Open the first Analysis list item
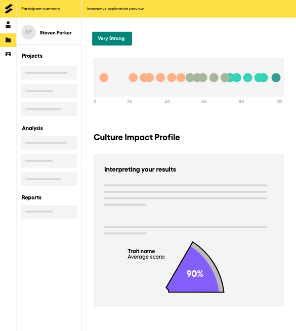Image resolution: width=296 pixels, height=331 pixels. tap(49, 143)
